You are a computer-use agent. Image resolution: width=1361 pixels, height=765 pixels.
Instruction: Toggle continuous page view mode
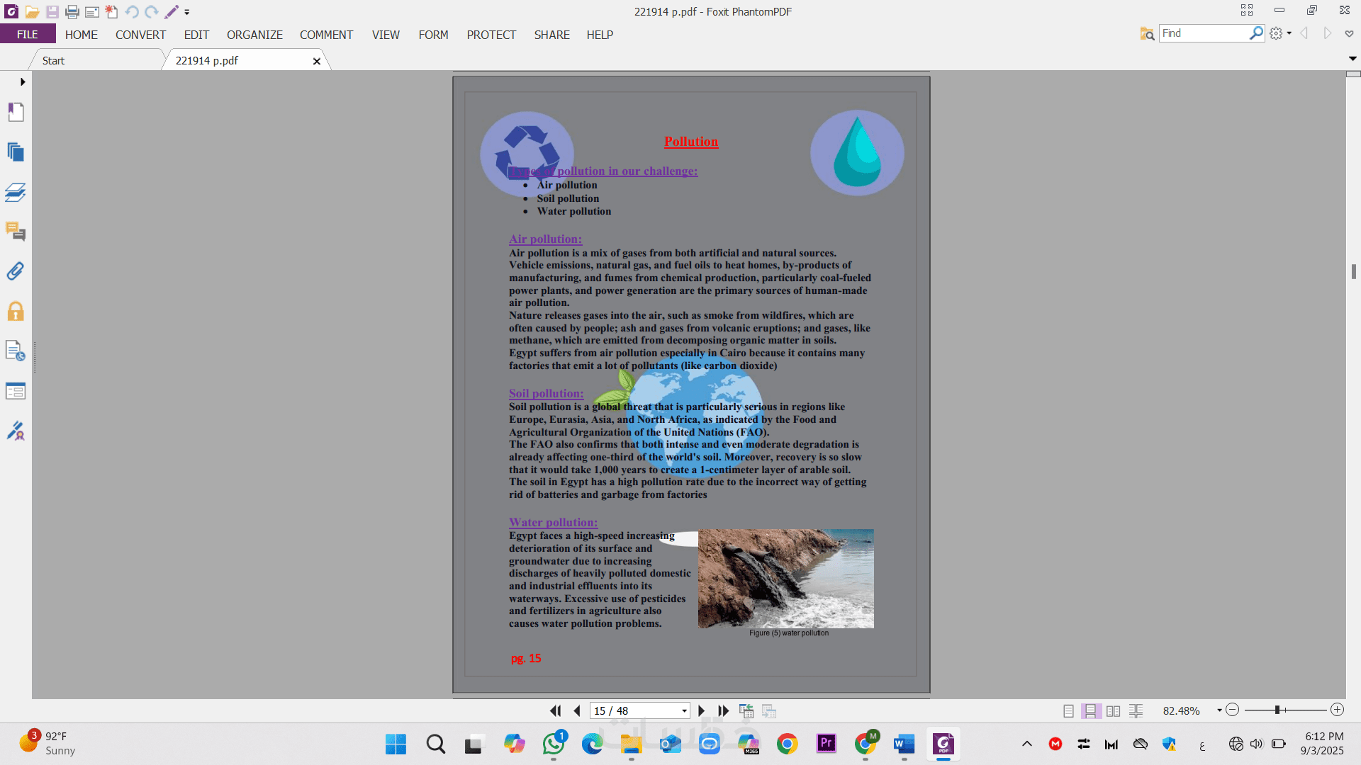(1090, 710)
